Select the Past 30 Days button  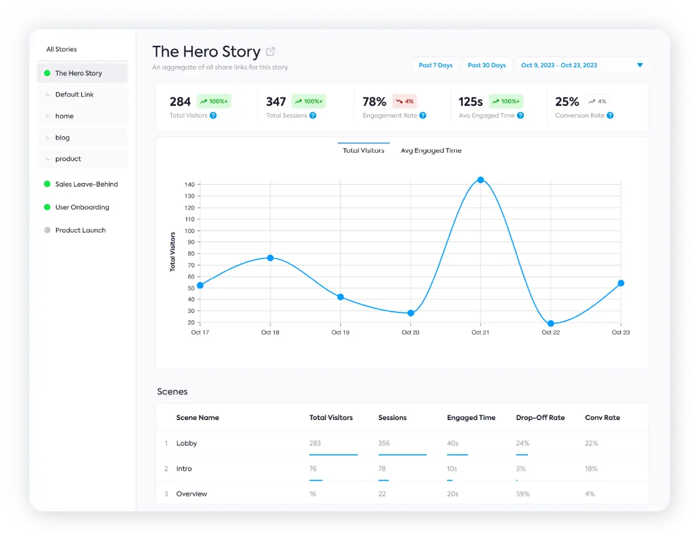click(x=486, y=65)
